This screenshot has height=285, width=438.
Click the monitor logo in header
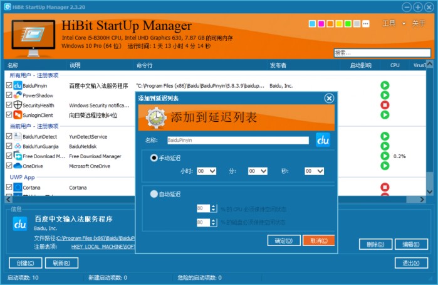33,38
